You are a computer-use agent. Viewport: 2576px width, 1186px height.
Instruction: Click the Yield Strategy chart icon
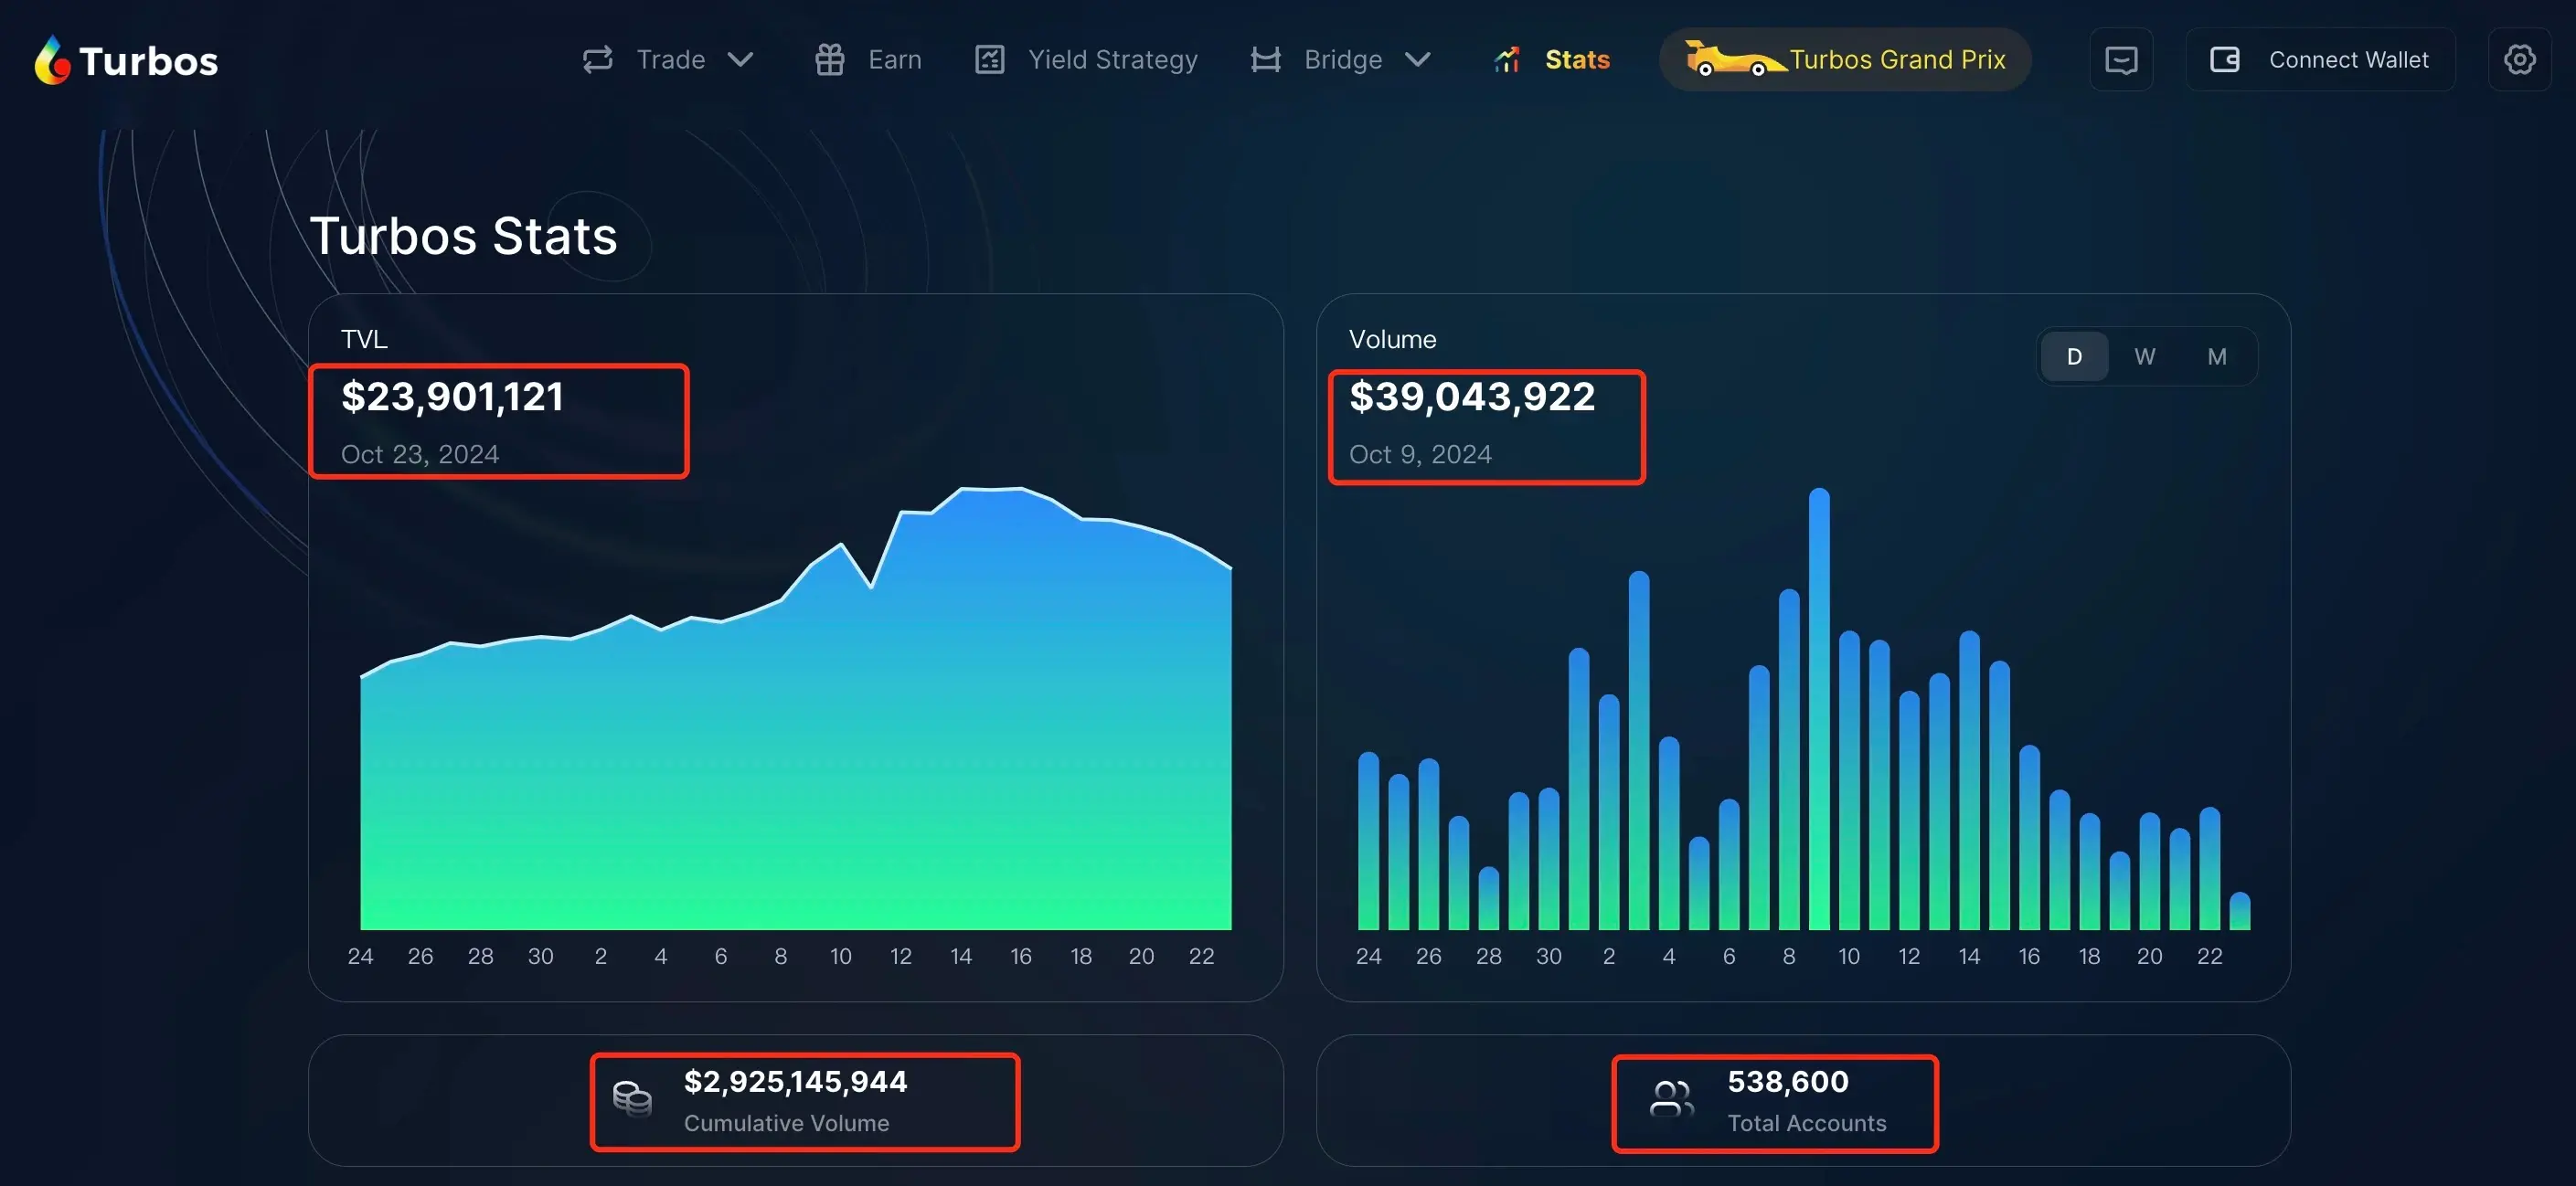pos(990,60)
